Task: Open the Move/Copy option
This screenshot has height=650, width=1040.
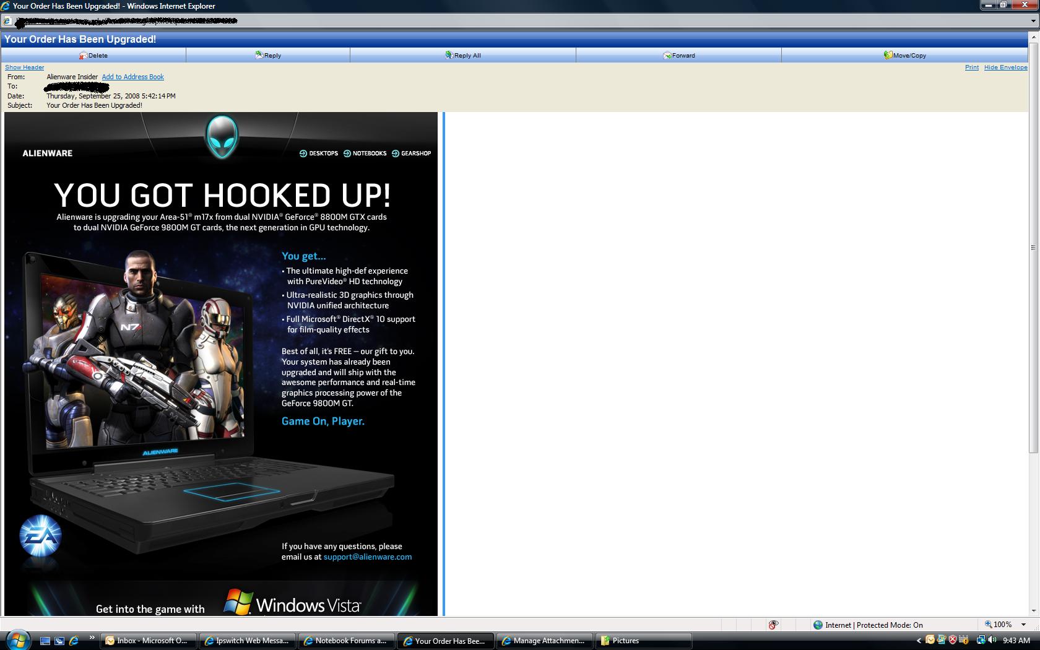Action: (905, 55)
